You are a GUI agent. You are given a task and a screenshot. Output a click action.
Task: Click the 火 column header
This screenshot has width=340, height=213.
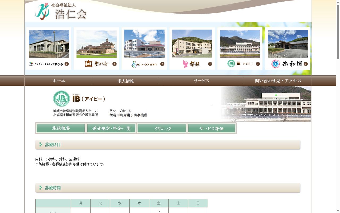click(x=100, y=203)
